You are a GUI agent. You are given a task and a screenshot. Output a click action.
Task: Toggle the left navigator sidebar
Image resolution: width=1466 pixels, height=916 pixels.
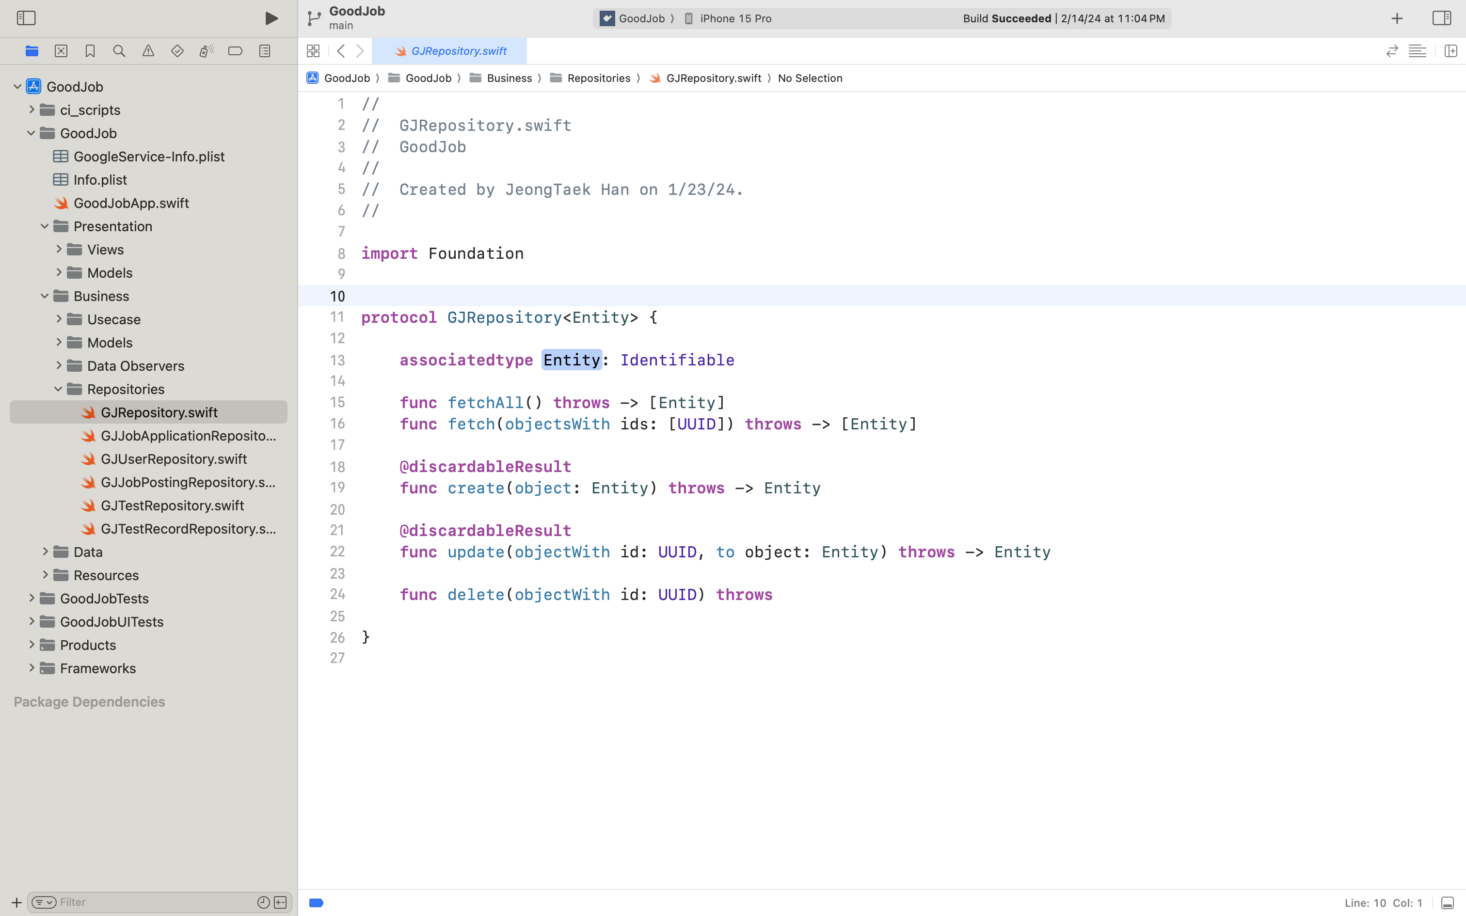point(26,18)
